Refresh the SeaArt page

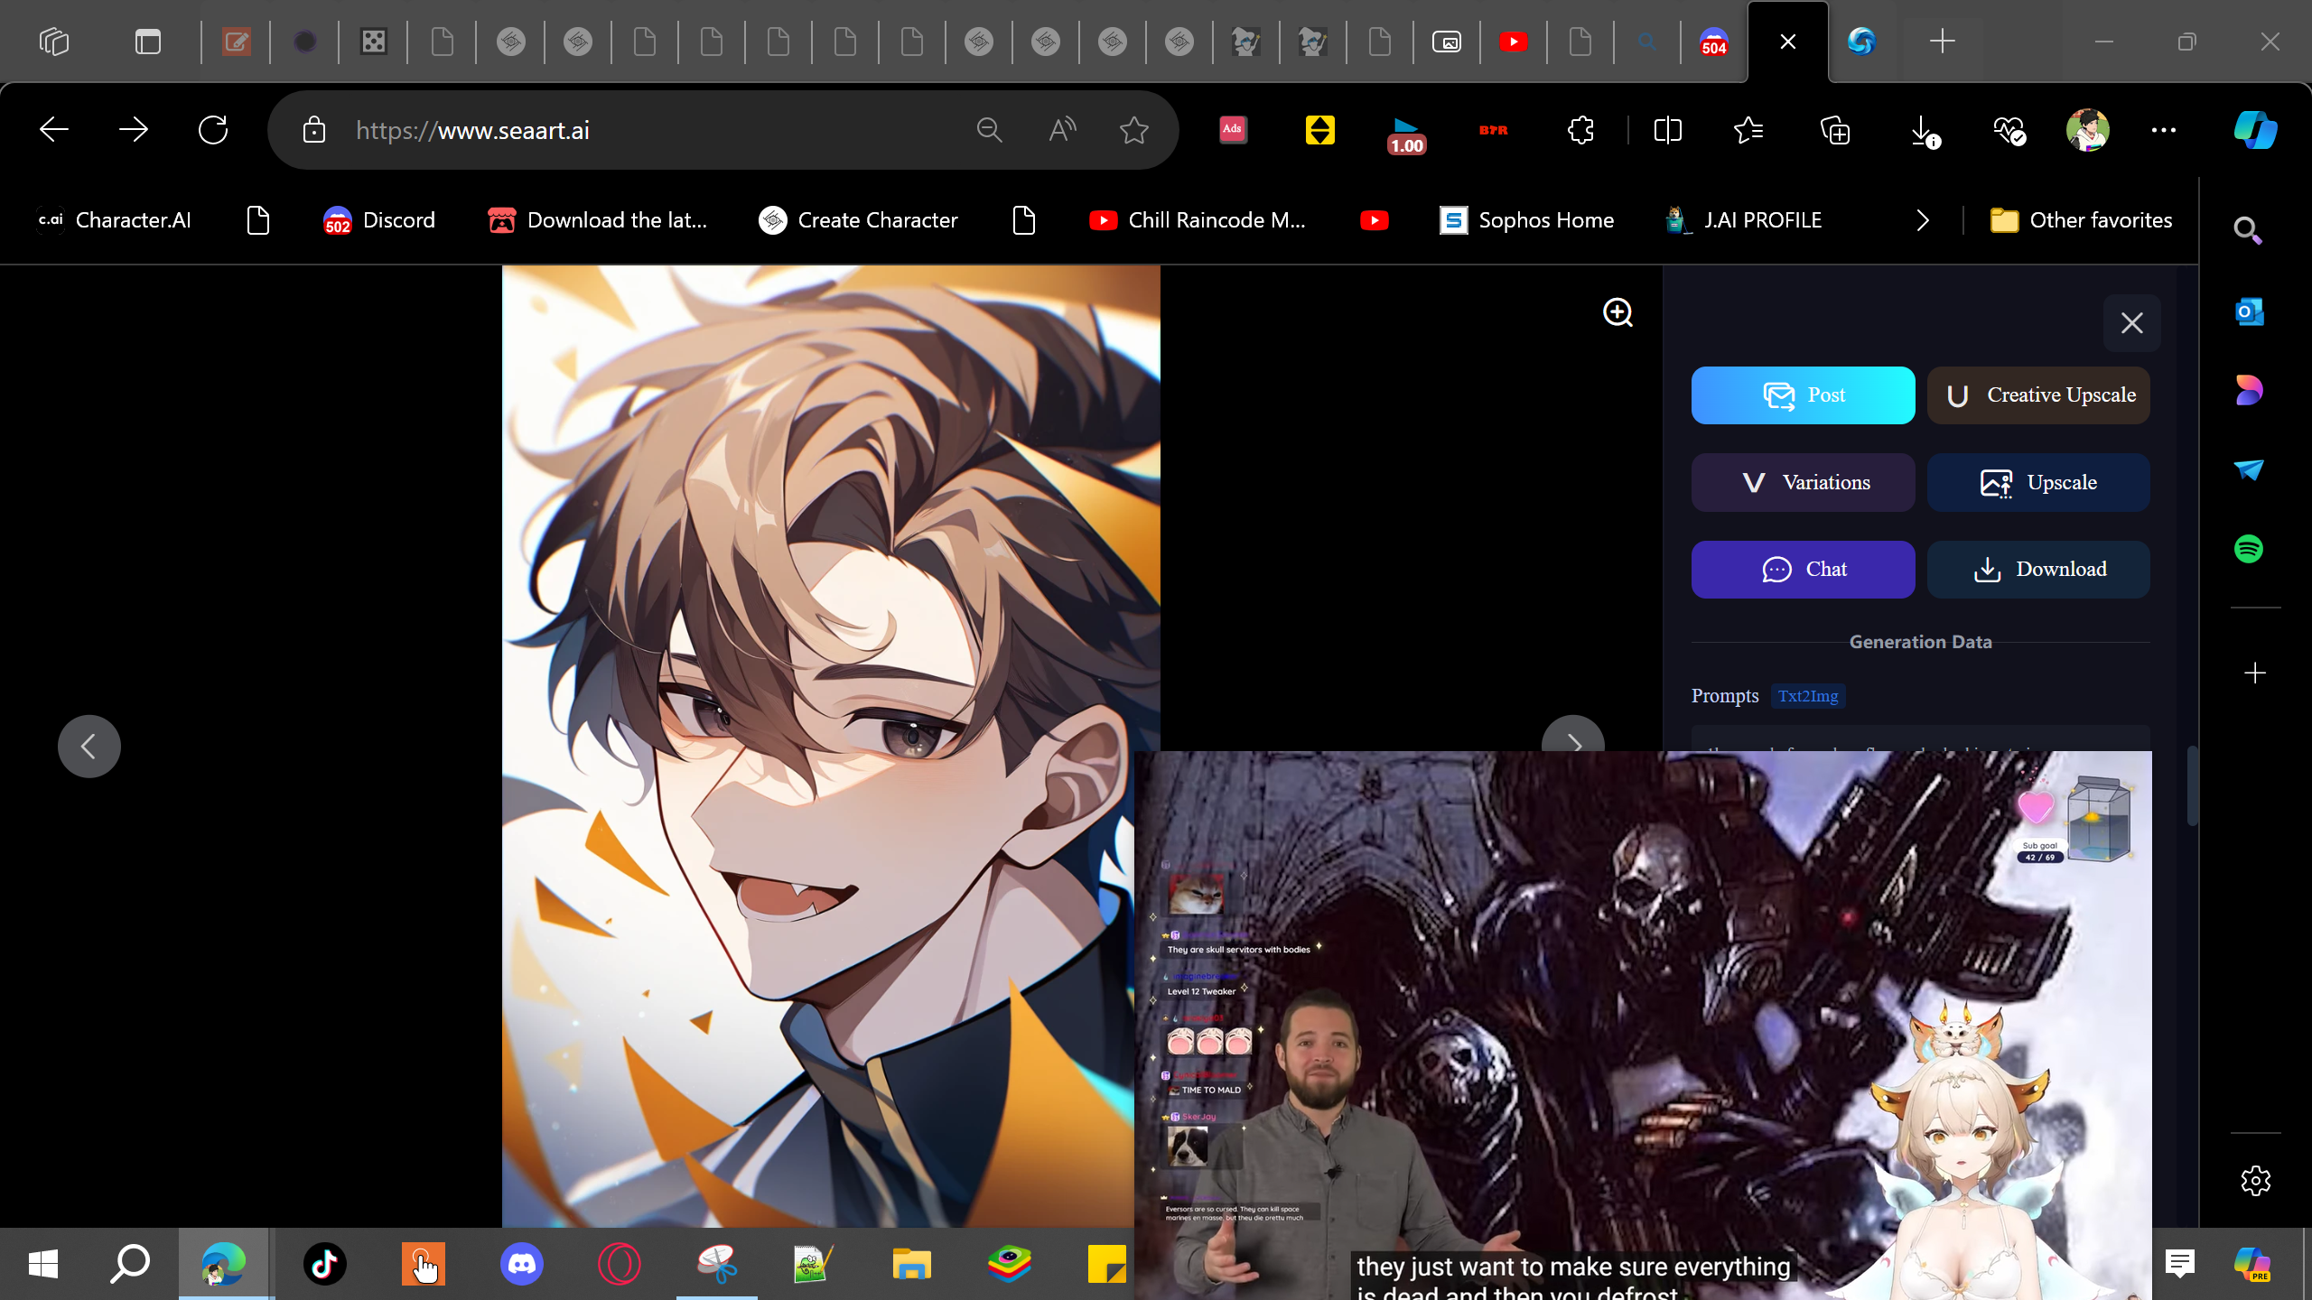pyautogui.click(x=213, y=130)
